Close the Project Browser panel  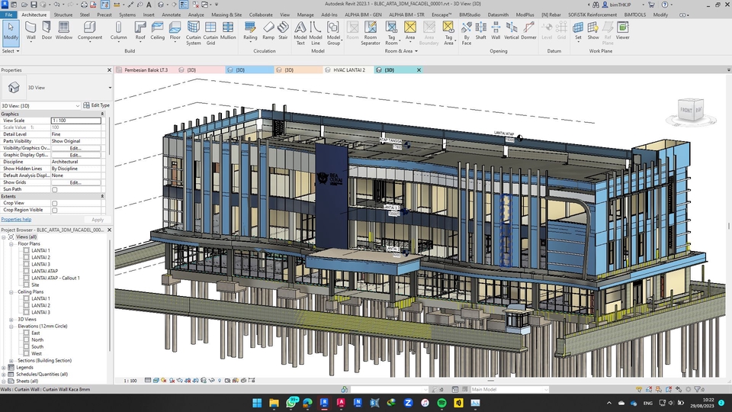[x=109, y=230]
